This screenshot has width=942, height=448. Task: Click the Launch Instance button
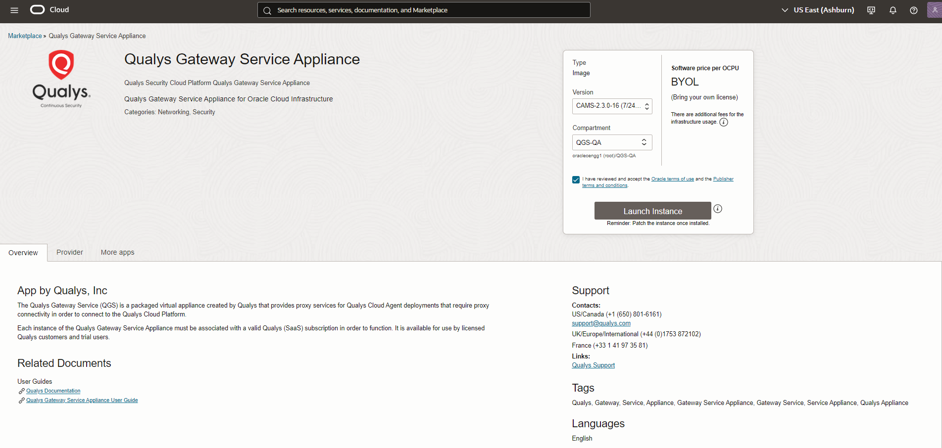pos(652,211)
